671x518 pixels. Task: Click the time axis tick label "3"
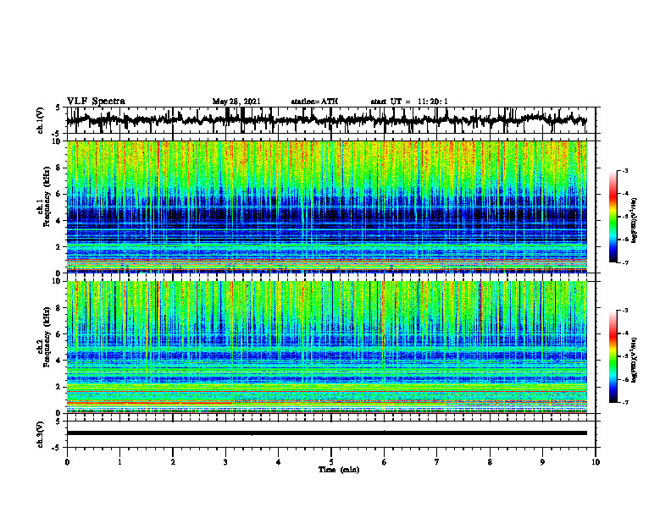(x=225, y=462)
